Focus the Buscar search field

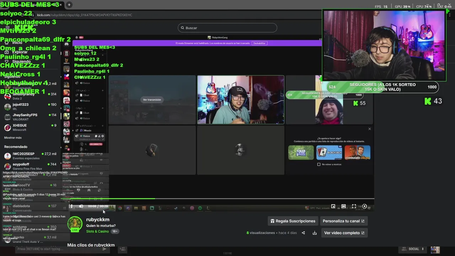(227, 28)
